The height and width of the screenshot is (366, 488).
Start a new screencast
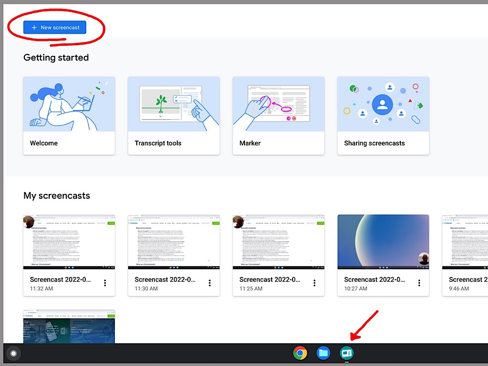click(54, 27)
